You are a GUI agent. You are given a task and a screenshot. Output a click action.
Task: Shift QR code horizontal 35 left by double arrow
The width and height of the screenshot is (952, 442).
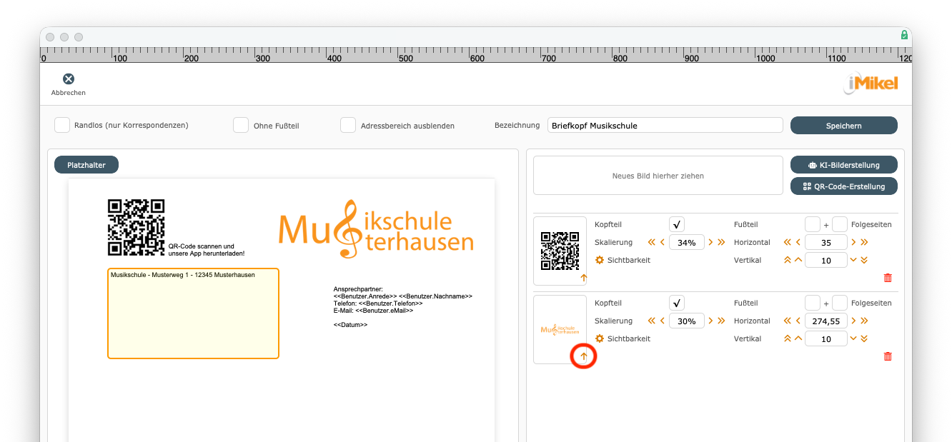point(788,242)
